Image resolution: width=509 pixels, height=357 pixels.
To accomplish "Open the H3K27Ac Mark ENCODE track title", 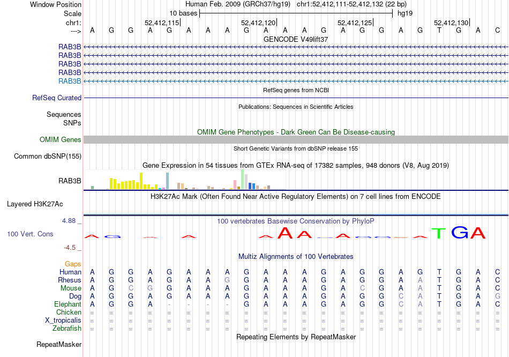I will pyautogui.click(x=296, y=197).
